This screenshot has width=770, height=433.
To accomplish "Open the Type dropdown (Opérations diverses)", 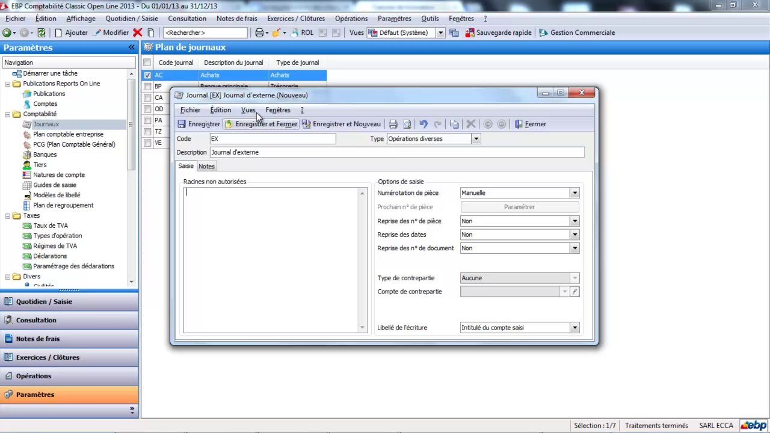I will 476,139.
